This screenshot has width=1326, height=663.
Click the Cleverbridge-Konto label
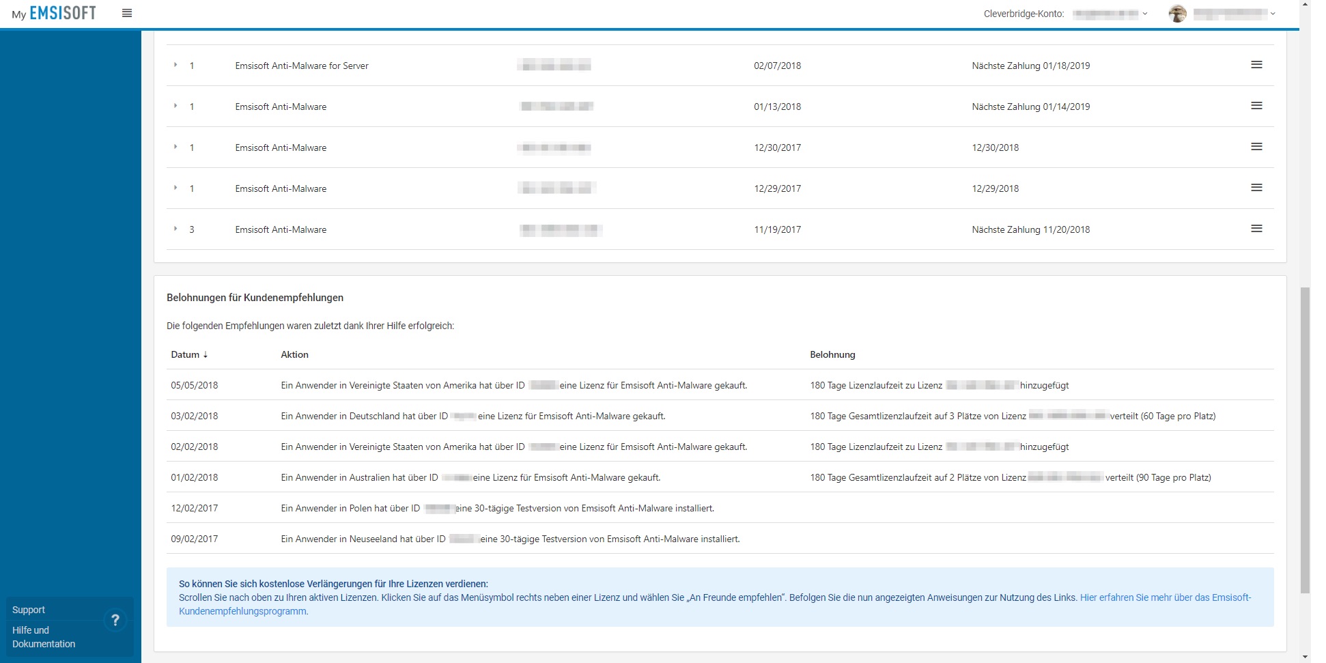coord(1024,14)
